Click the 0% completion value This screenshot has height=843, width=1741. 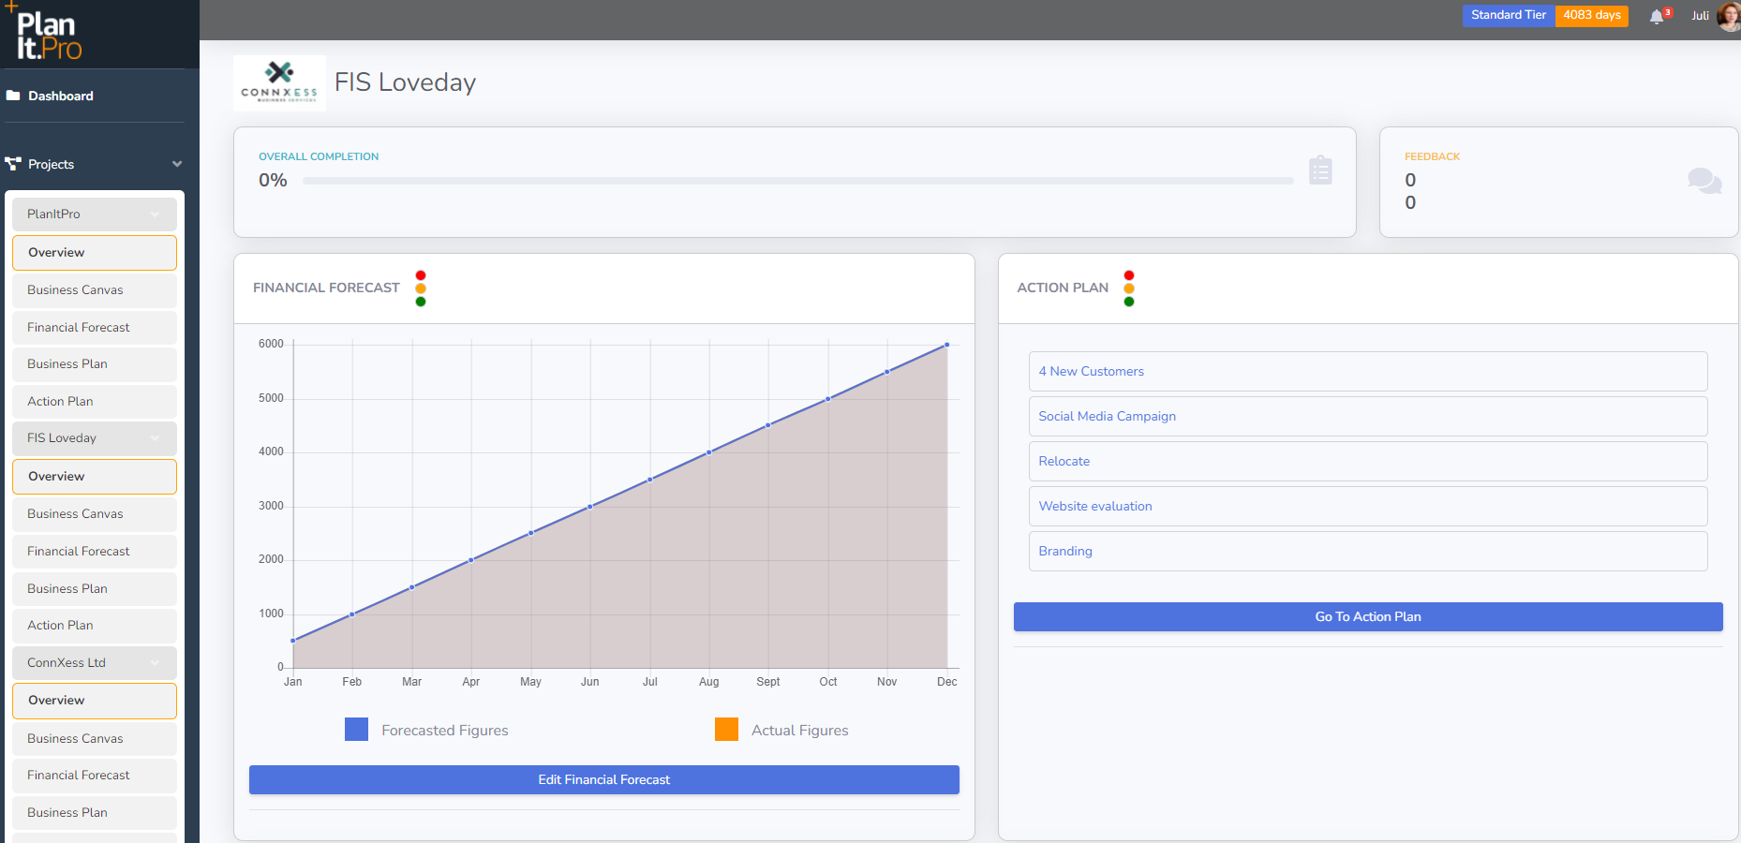tap(273, 180)
